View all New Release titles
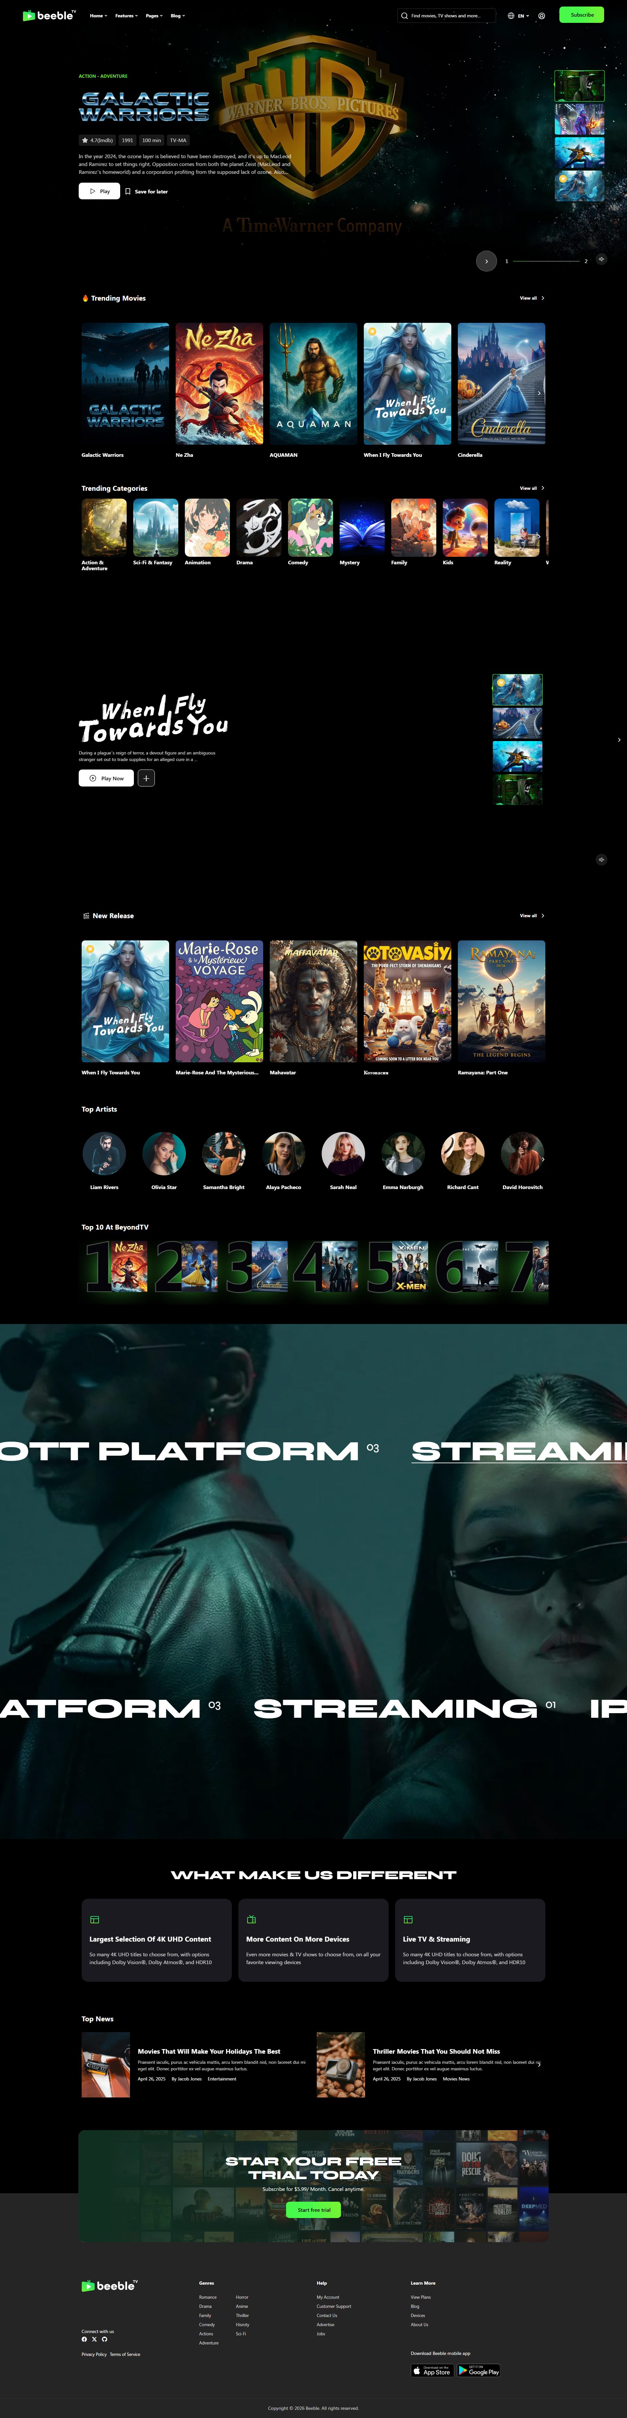Image resolution: width=627 pixels, height=2418 pixels. coord(532,916)
